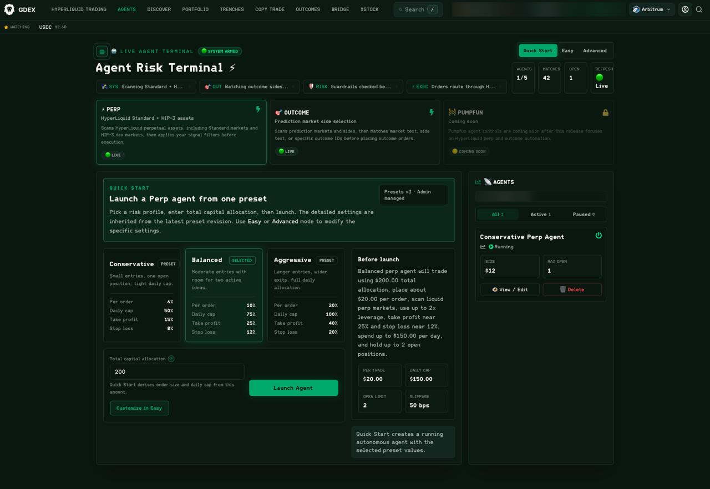The image size is (710, 489).
Task: Click the GDEX lion logo
Action: 9,9
